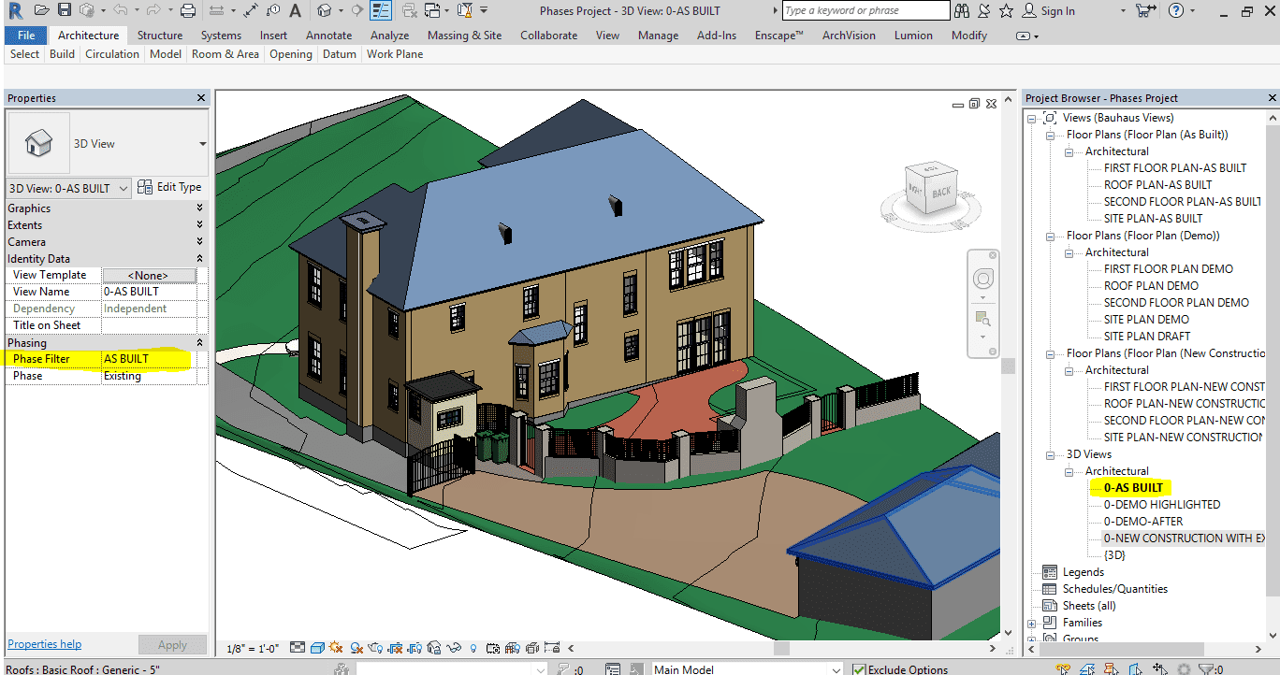This screenshot has height=675, width=1280.
Task: Toggle Visual Style icon in view control bar
Action: click(x=317, y=647)
